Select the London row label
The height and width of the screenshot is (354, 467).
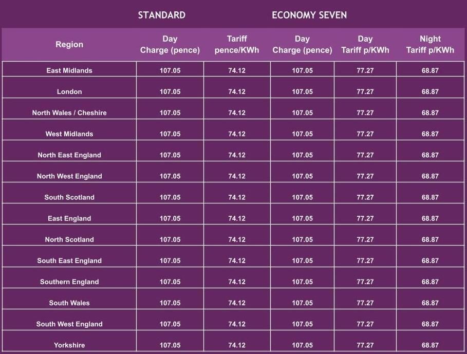[x=69, y=91]
